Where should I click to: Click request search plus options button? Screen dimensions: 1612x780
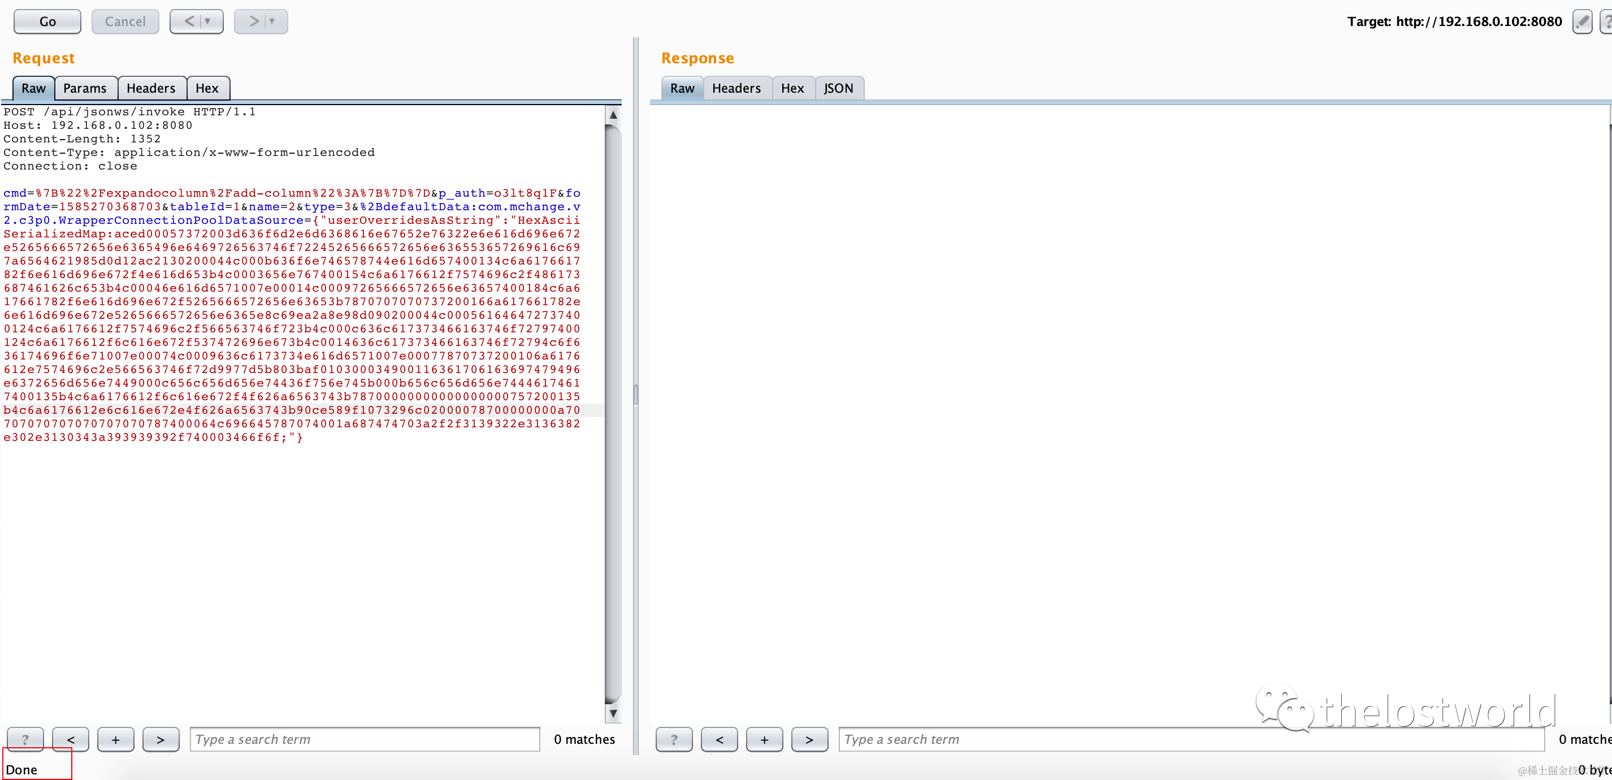click(x=116, y=739)
